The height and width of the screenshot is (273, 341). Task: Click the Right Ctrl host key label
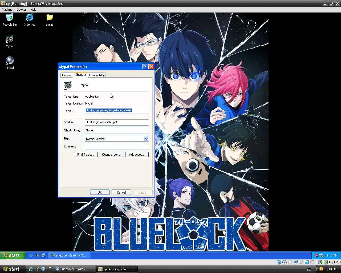coord(334,262)
